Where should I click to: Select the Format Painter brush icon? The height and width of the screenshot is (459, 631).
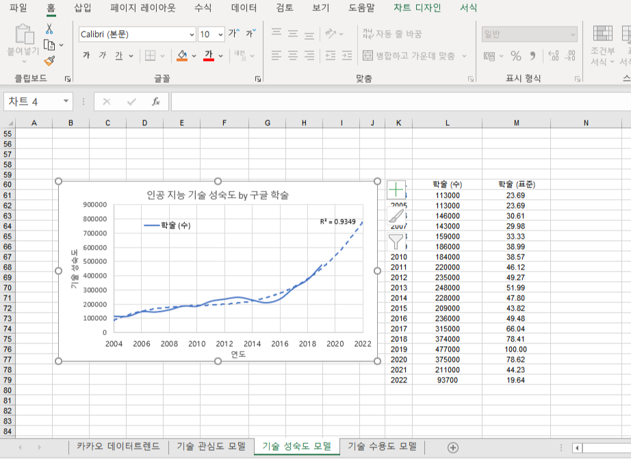pyautogui.click(x=49, y=61)
